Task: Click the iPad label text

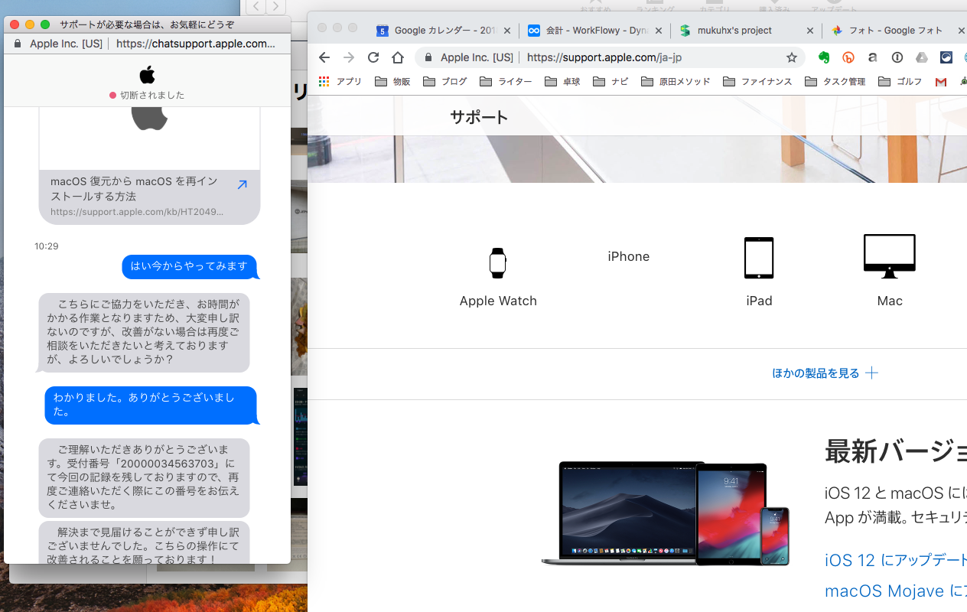Action: [x=759, y=301]
